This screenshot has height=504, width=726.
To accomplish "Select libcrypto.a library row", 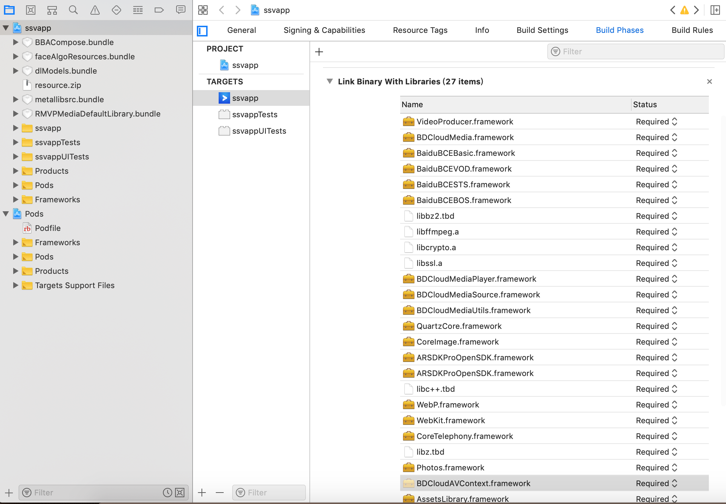I will [x=555, y=247].
